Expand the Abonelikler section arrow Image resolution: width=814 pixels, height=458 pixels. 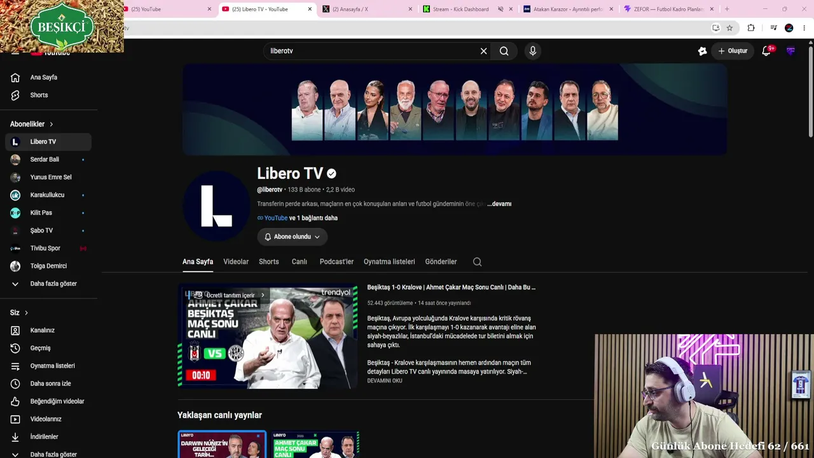point(52,124)
